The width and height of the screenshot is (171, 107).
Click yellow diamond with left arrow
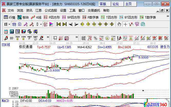[x=82, y=24]
